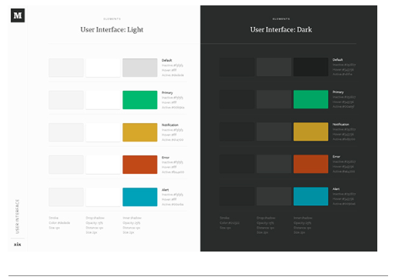The image size is (395, 280).
Task: Select the yellow Notification swatch in Dark UI
Action: (x=311, y=132)
